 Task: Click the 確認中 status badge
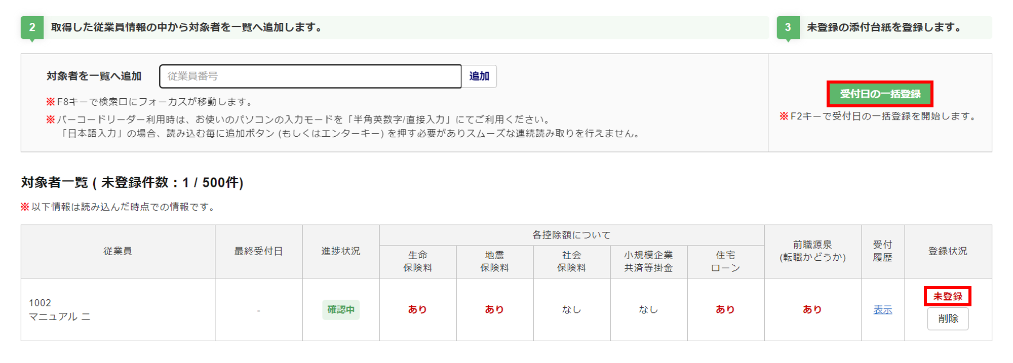click(341, 310)
